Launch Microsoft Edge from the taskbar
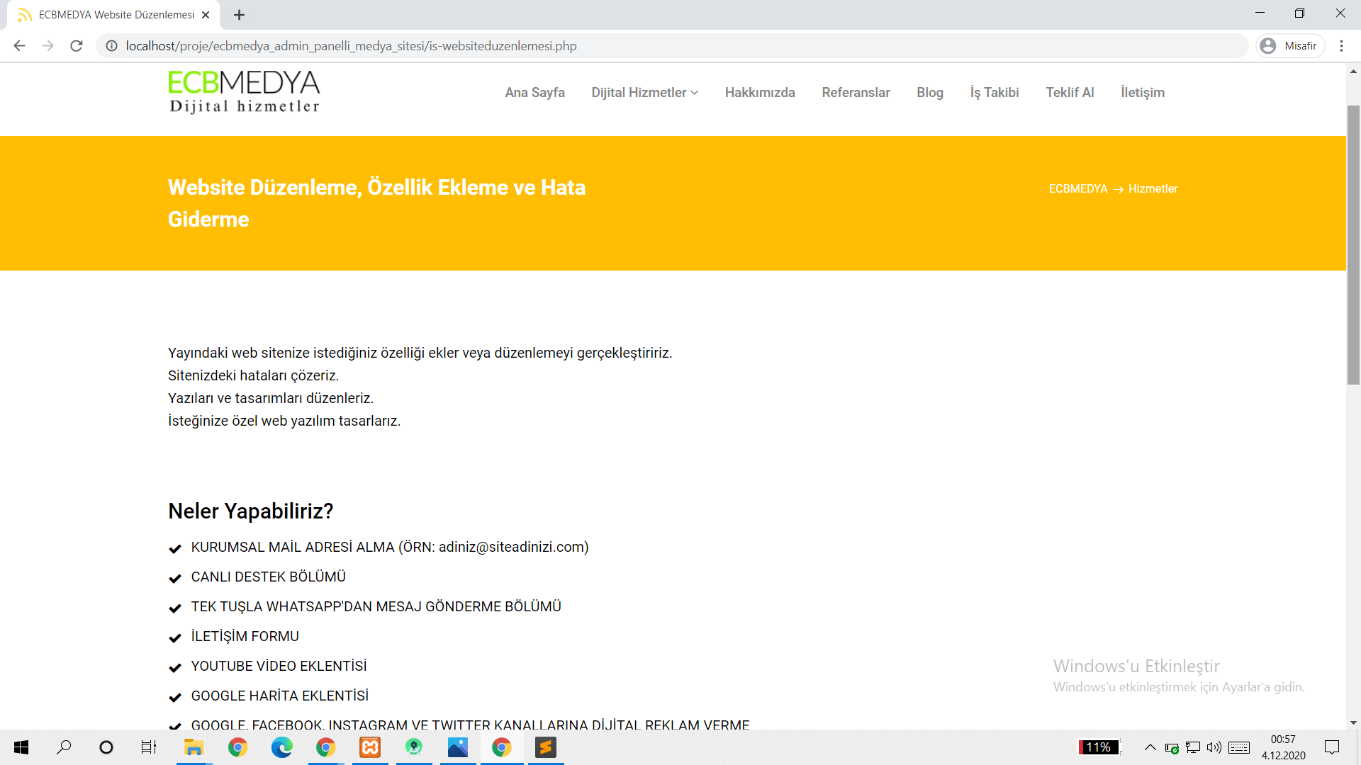 coord(281,747)
